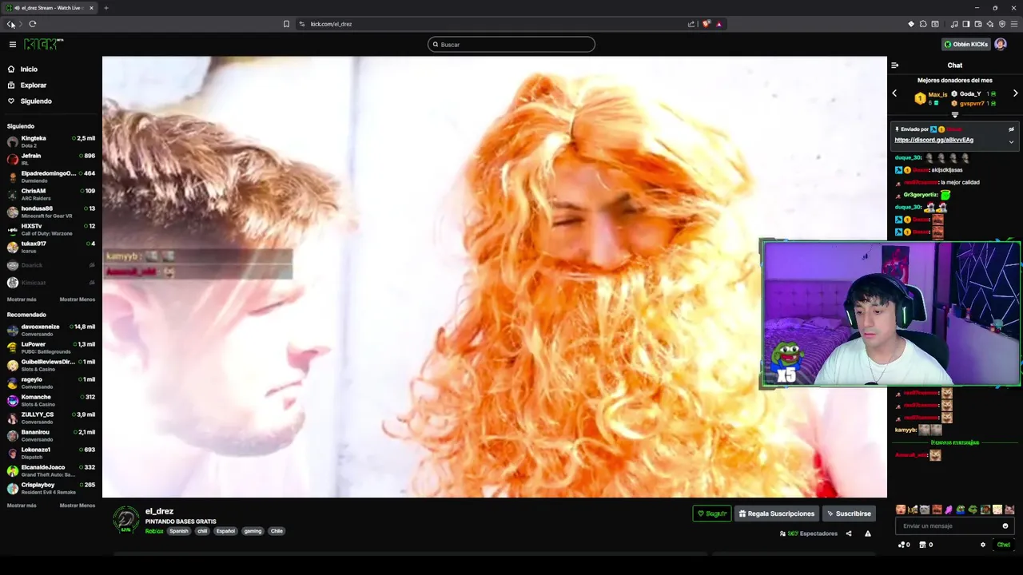1023x575 pixels.
Task: Open ChrisAM channel in sidebar
Action: (x=50, y=194)
